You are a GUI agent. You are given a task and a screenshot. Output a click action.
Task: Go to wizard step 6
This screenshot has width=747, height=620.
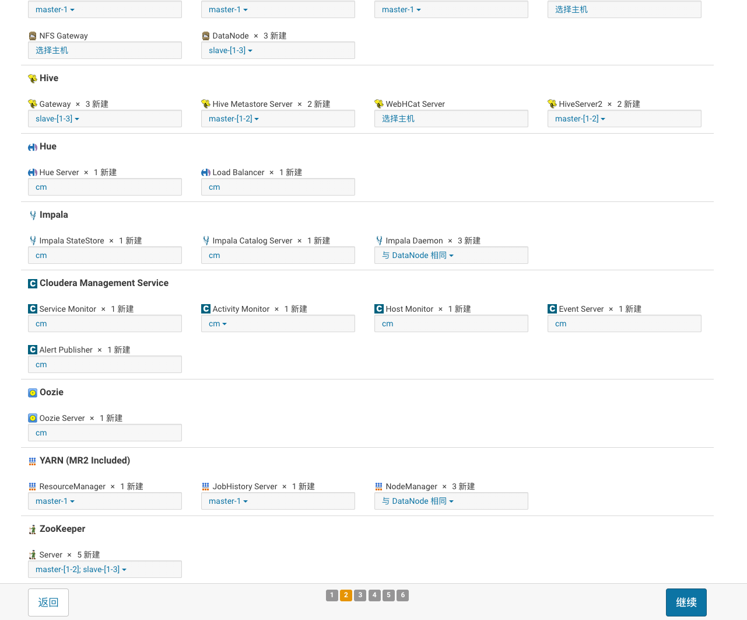tap(403, 595)
